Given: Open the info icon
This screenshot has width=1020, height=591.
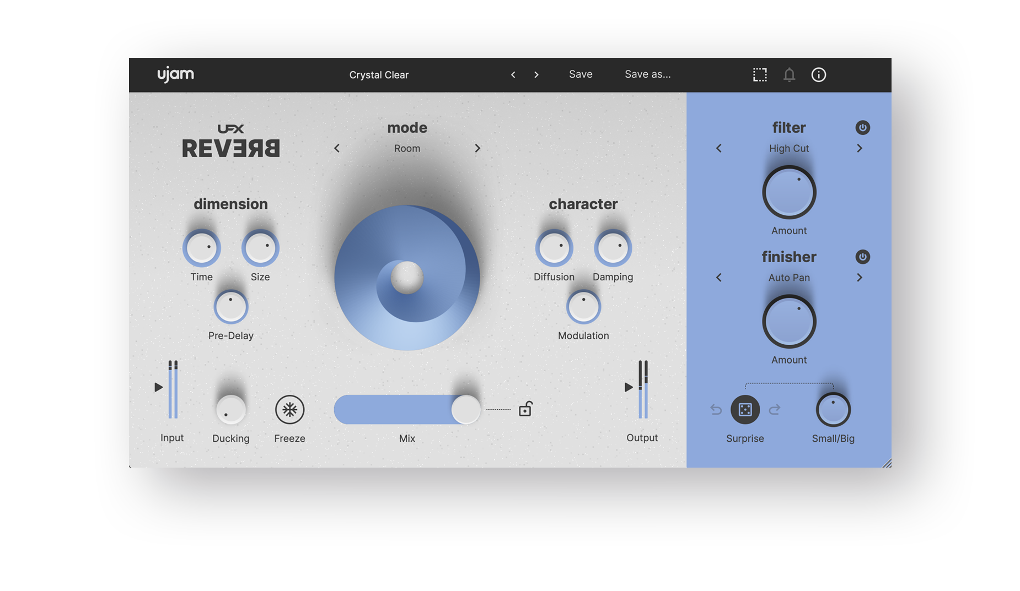Looking at the screenshot, I should tap(819, 75).
